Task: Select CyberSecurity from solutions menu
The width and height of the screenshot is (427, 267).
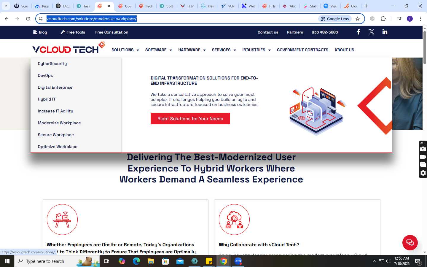Action: pos(52,63)
